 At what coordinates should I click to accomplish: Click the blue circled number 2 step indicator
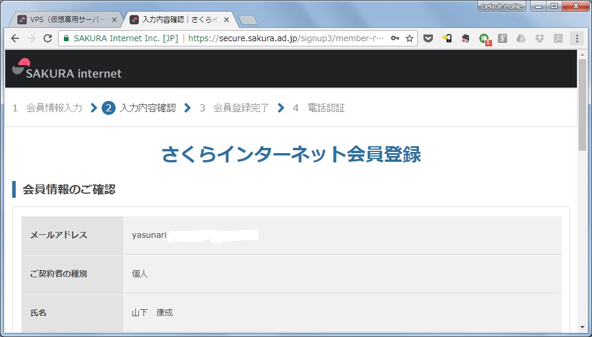109,108
